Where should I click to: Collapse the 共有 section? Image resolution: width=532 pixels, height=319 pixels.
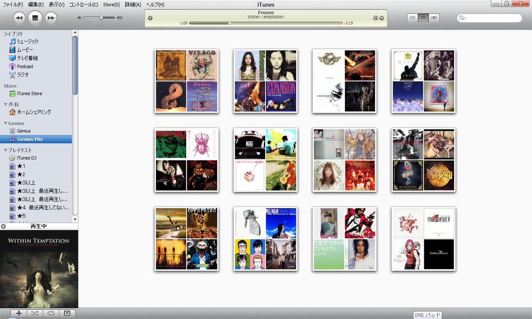(5, 105)
